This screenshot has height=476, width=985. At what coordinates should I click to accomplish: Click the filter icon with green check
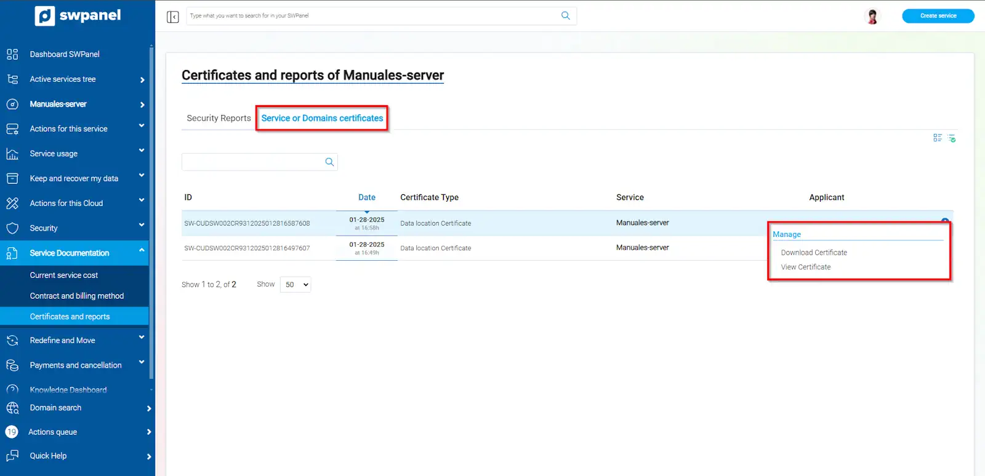tap(952, 138)
